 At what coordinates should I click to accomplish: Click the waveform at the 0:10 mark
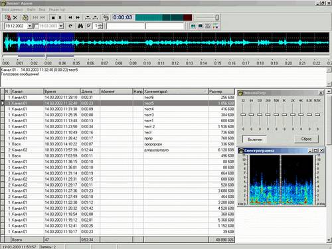[x=147, y=42]
